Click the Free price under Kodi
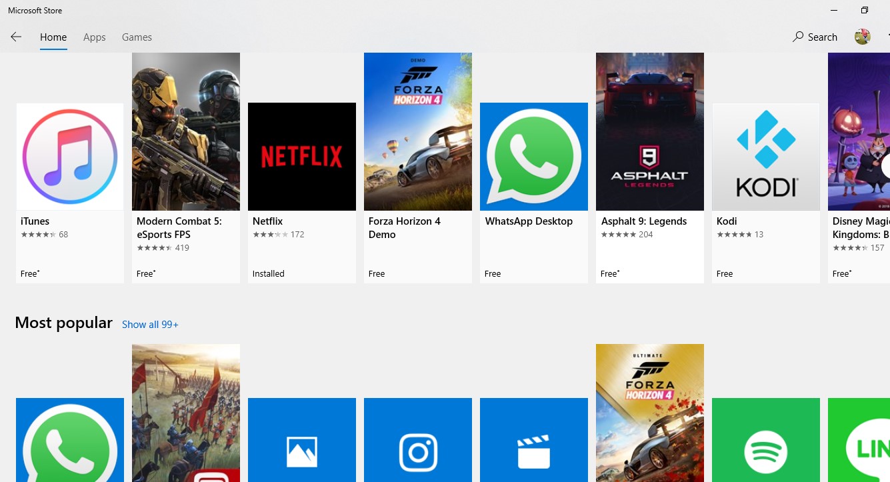The width and height of the screenshot is (890, 482). coord(725,273)
